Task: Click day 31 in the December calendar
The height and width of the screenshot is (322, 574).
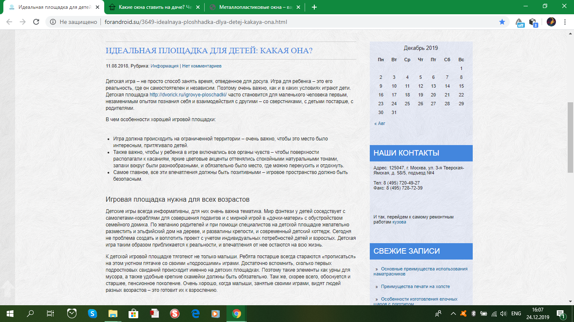Action: click(x=394, y=112)
